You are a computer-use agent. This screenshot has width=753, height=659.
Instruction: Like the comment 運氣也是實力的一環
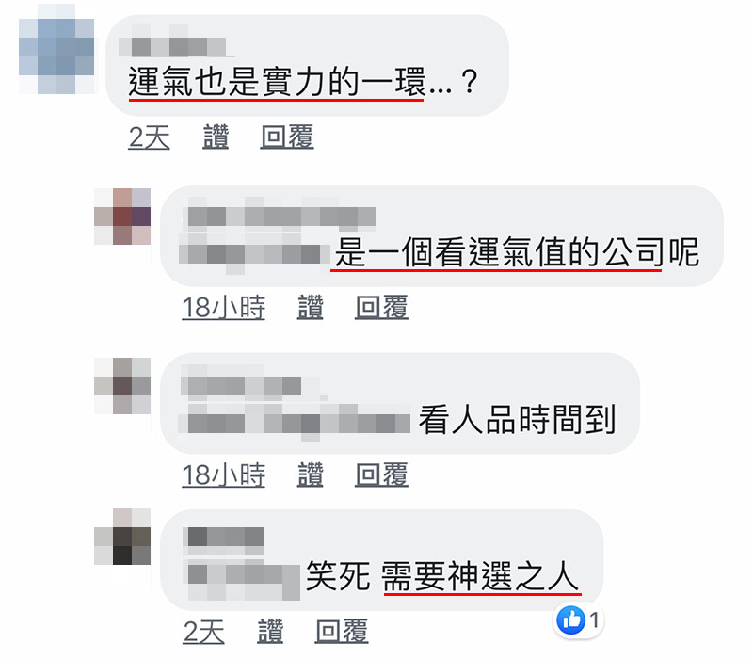point(216,137)
